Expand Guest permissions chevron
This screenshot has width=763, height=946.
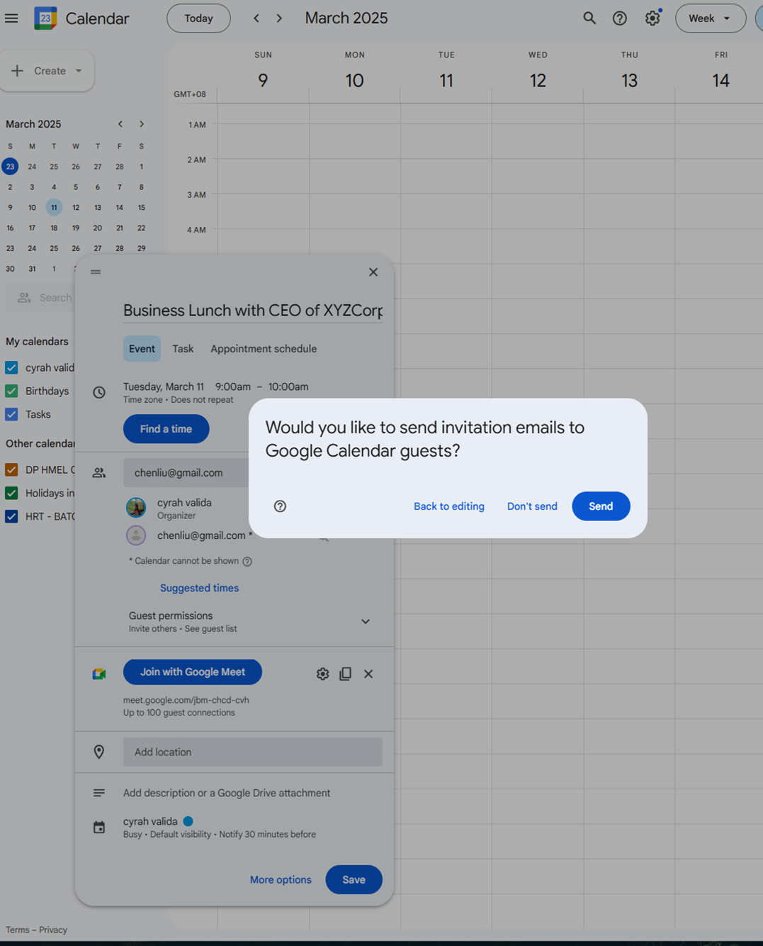pyautogui.click(x=366, y=622)
